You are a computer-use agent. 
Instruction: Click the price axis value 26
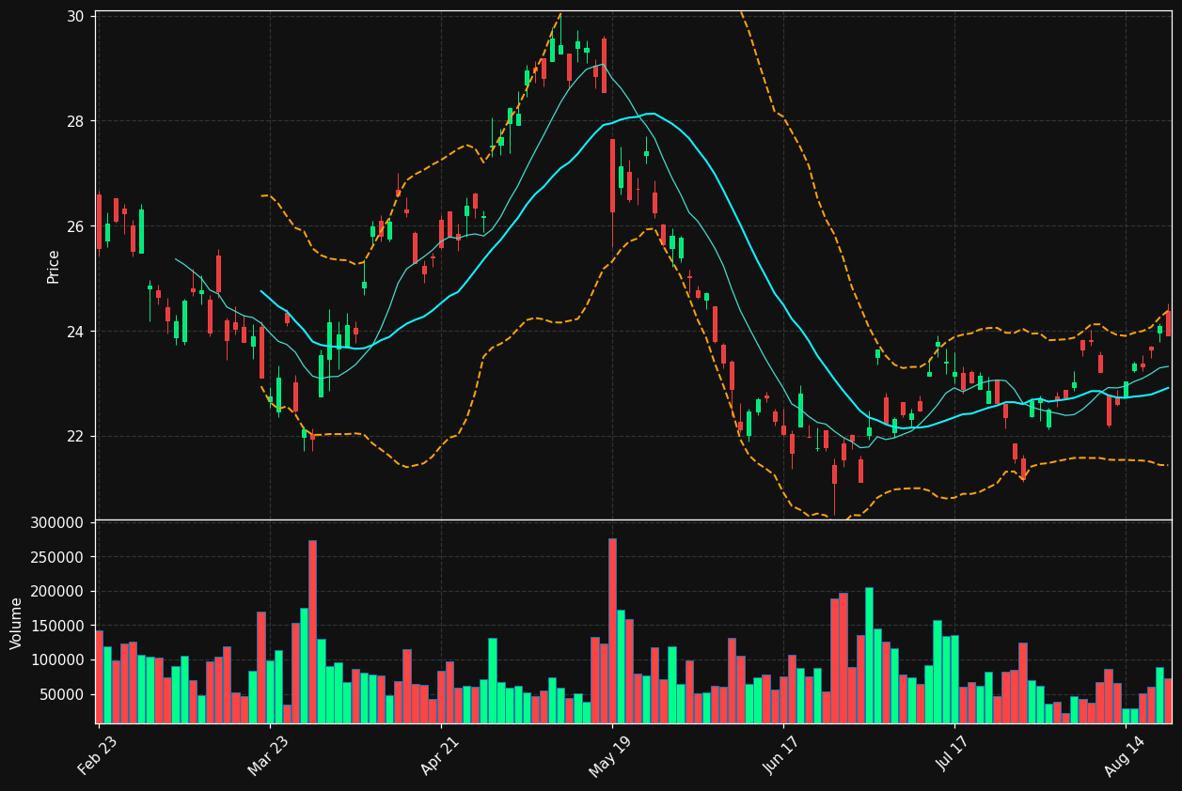click(x=76, y=226)
